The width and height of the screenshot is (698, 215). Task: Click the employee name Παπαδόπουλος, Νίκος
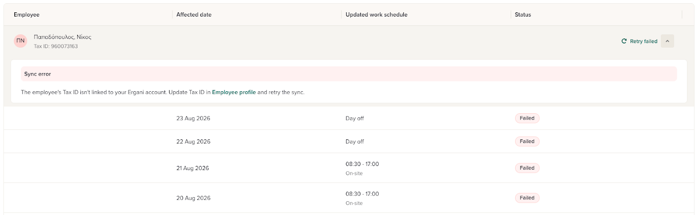click(x=62, y=37)
